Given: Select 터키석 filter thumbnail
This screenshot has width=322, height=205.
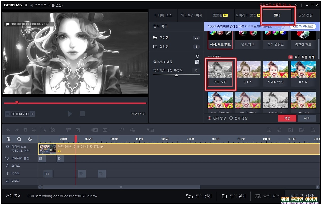Looking at the screenshot, I should tap(303, 74).
